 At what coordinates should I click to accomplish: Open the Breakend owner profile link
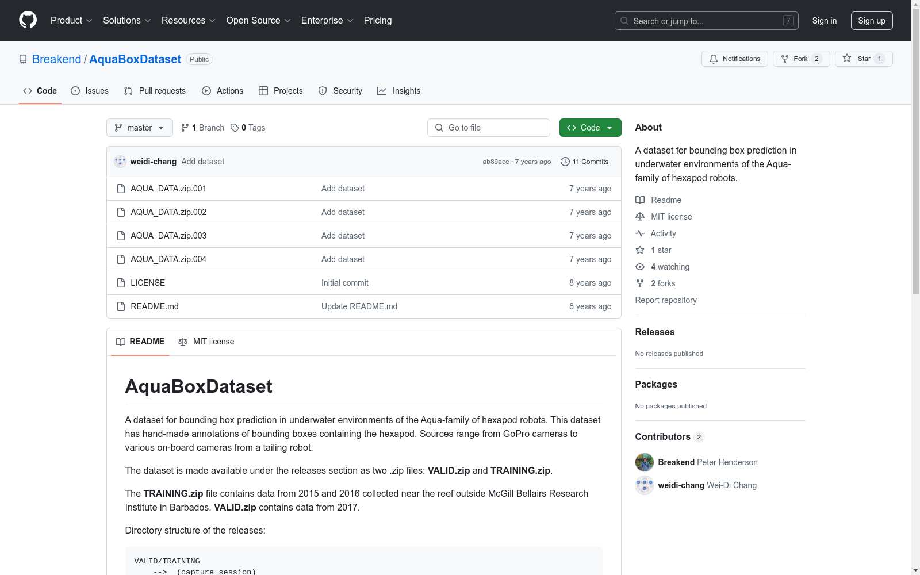57,59
